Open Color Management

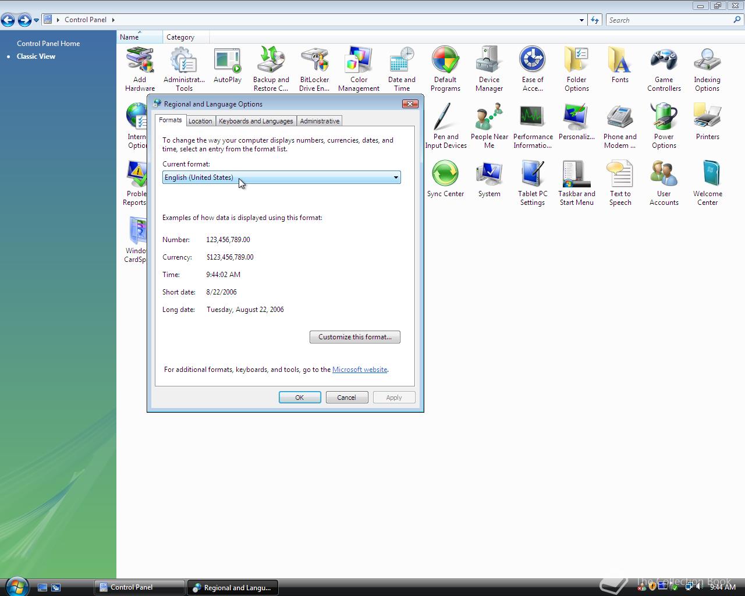(x=359, y=69)
